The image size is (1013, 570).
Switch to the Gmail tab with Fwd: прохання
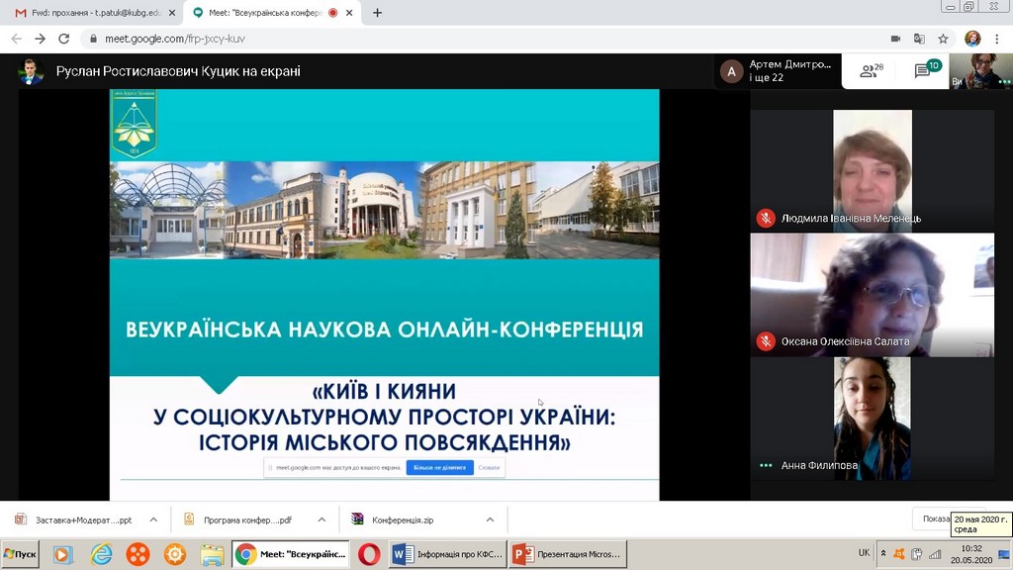click(x=79, y=12)
